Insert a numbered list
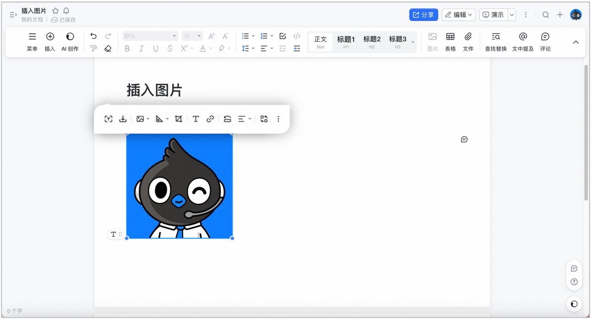 click(264, 36)
